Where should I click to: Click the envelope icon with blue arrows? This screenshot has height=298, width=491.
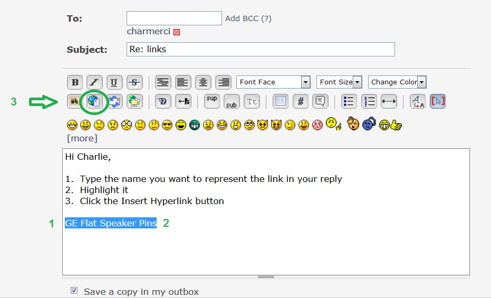114,101
